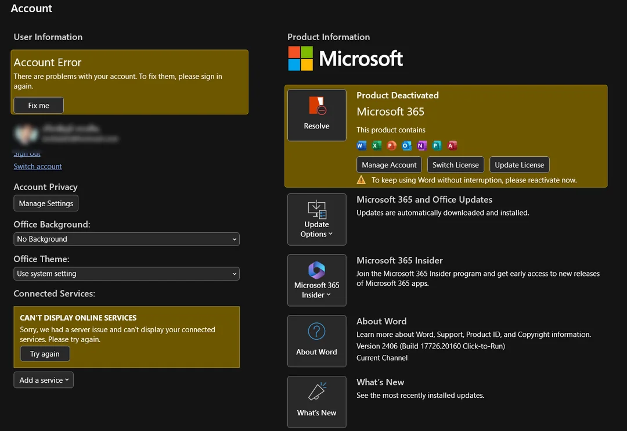This screenshot has height=431, width=627.
Task: Click the Microsoft logo image
Action: (x=345, y=59)
